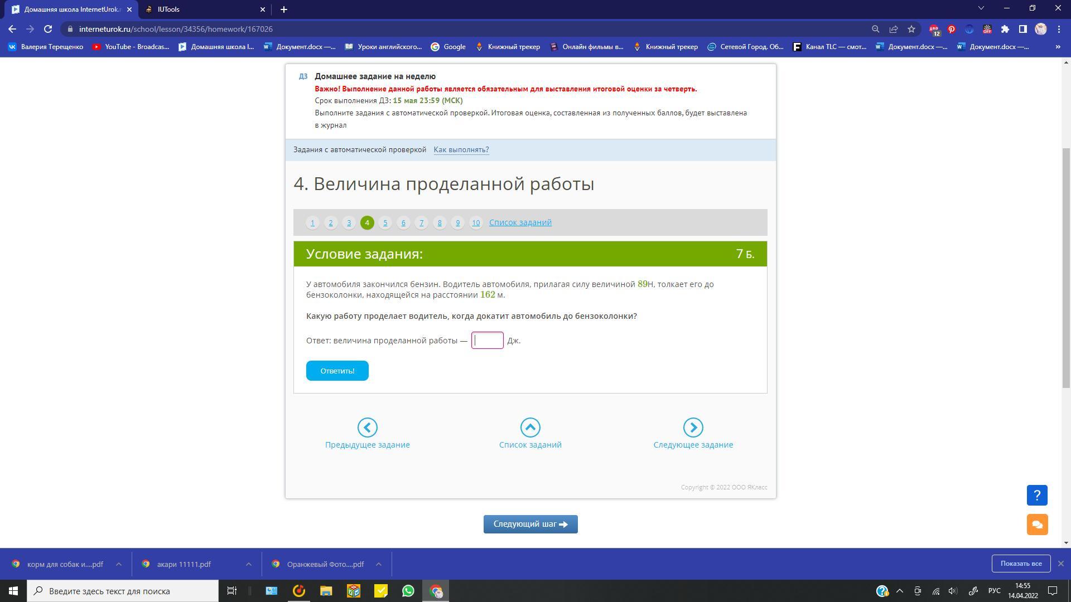Go to task number 7
Viewport: 1071px width, 602px height.
point(421,222)
